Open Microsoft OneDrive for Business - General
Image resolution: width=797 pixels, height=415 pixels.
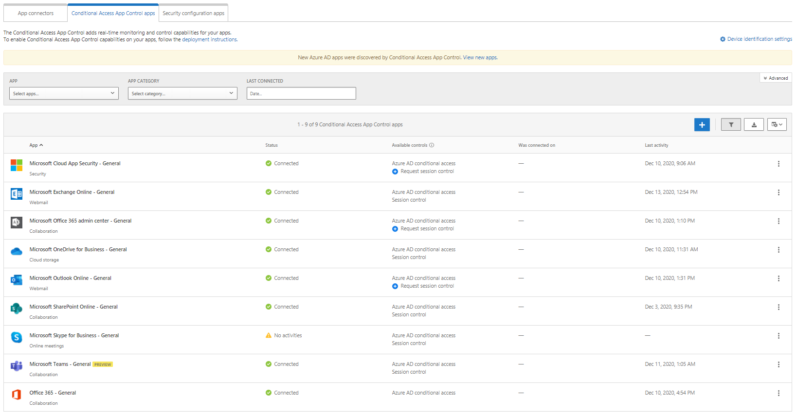pos(78,250)
